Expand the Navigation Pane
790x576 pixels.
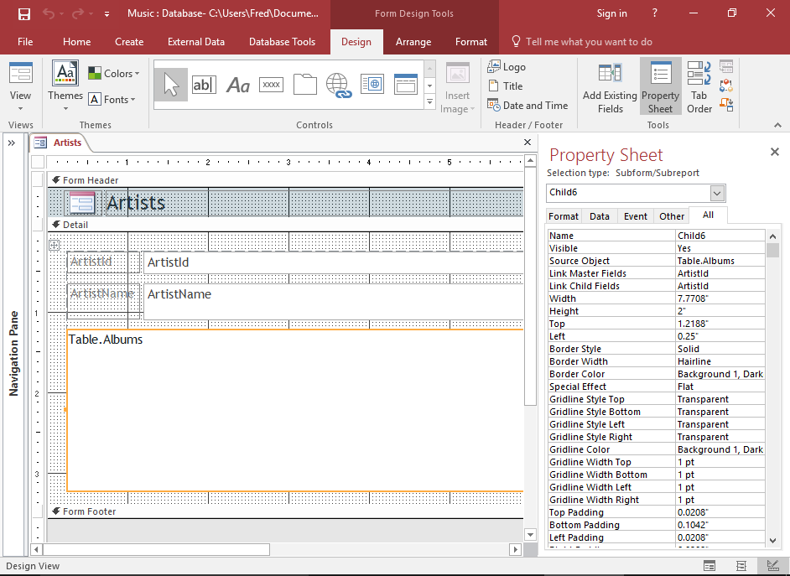coord(12,143)
